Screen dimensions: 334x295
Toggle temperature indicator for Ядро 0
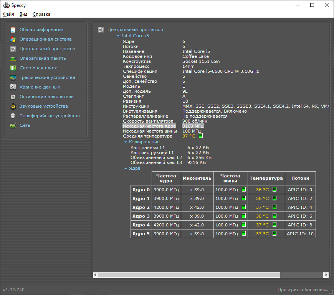pyautogui.click(x=274, y=189)
